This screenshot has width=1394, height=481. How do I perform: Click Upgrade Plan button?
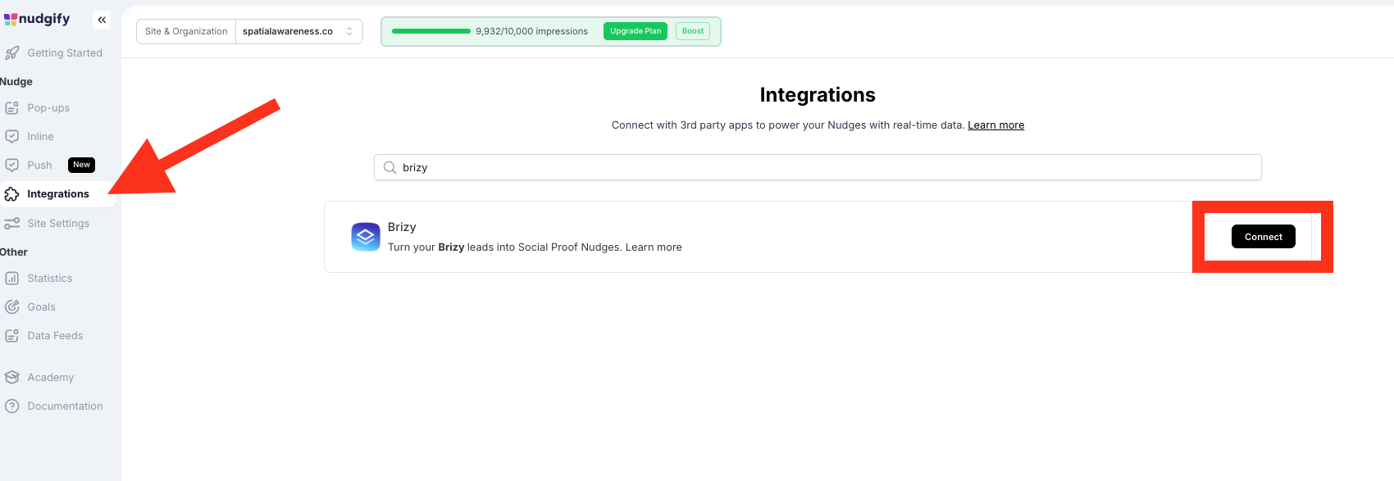pos(635,31)
